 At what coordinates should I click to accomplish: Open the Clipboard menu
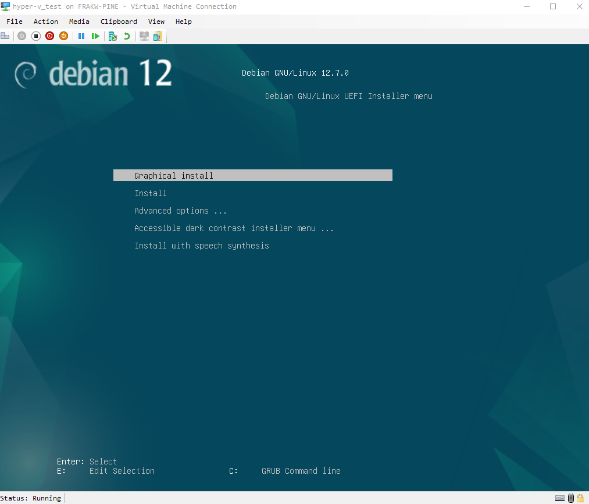pyautogui.click(x=119, y=22)
